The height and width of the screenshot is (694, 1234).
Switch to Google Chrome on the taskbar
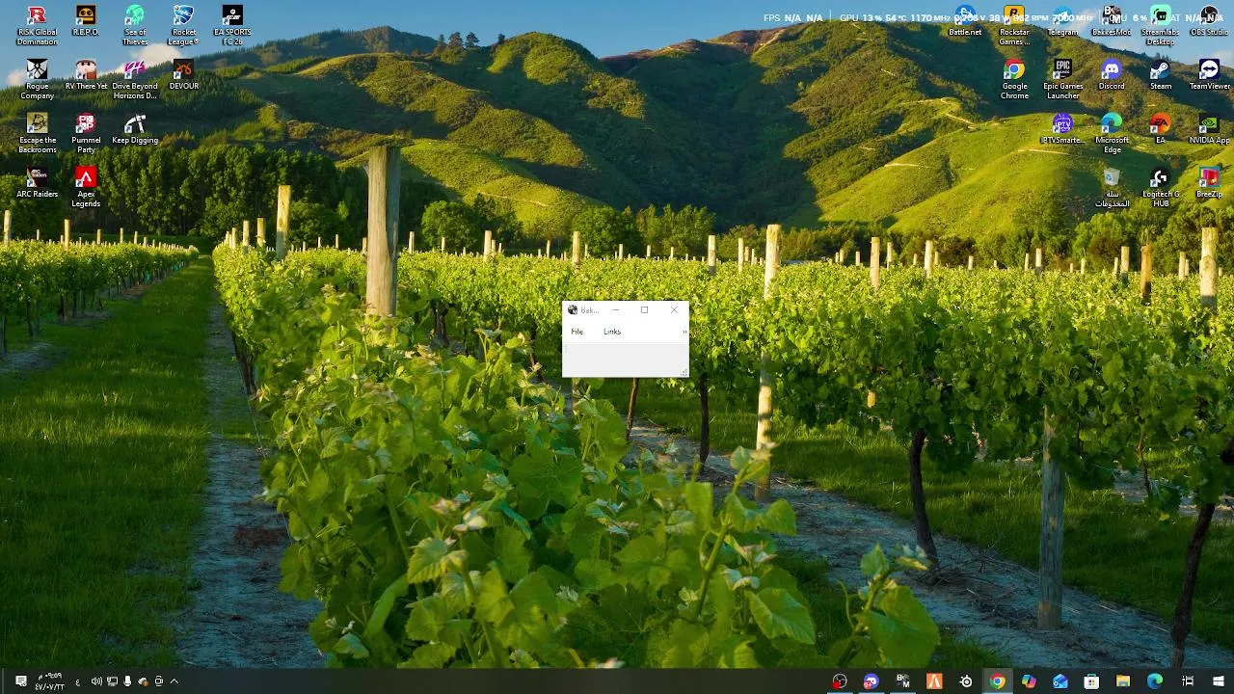tap(997, 681)
